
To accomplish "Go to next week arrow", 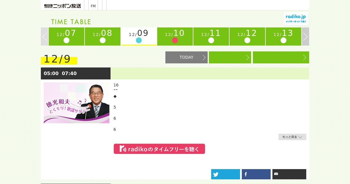I will [305, 37].
